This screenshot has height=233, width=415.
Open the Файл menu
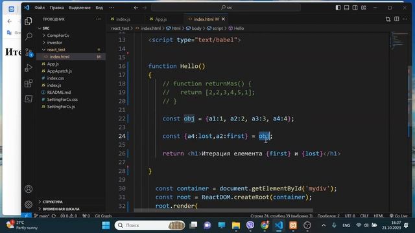point(40,8)
